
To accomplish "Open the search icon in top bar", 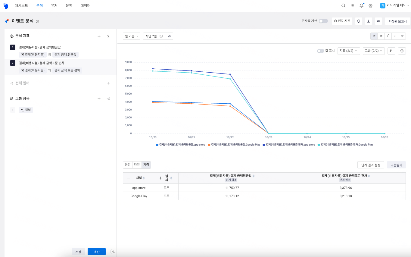I will pos(343,6).
